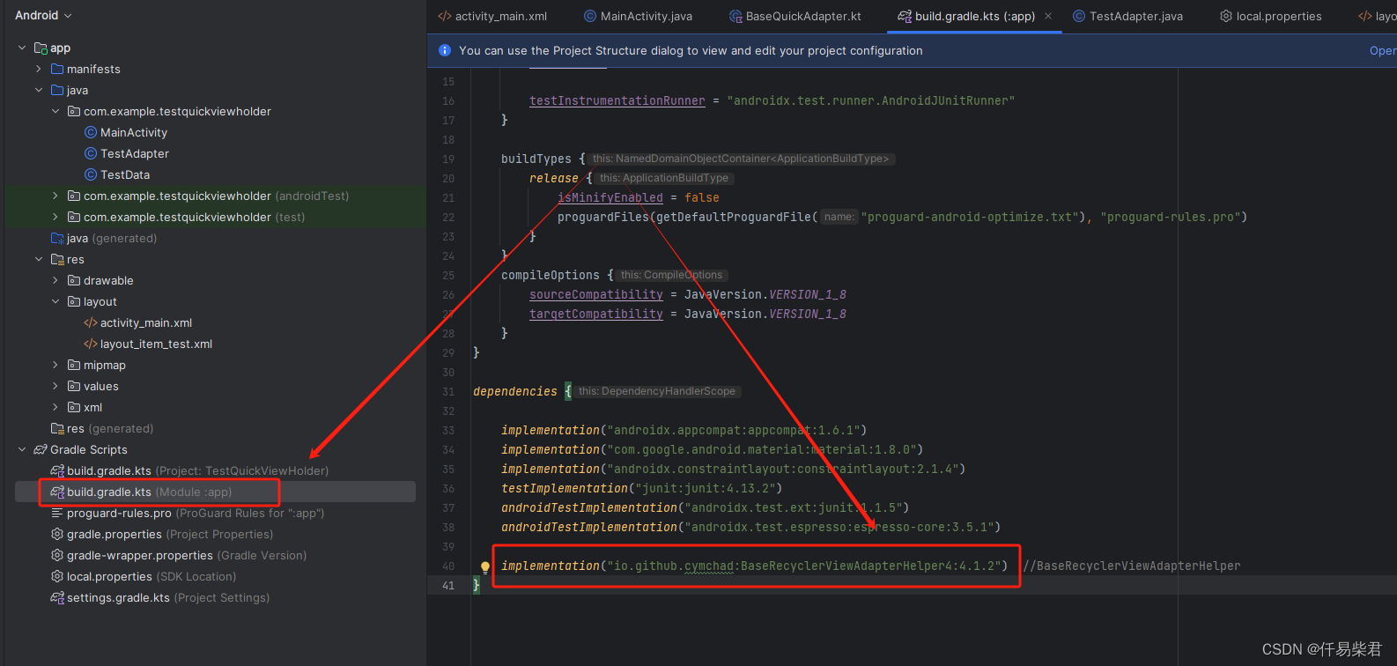Open layout_item_test.xml file
1397x666 pixels.
point(156,344)
